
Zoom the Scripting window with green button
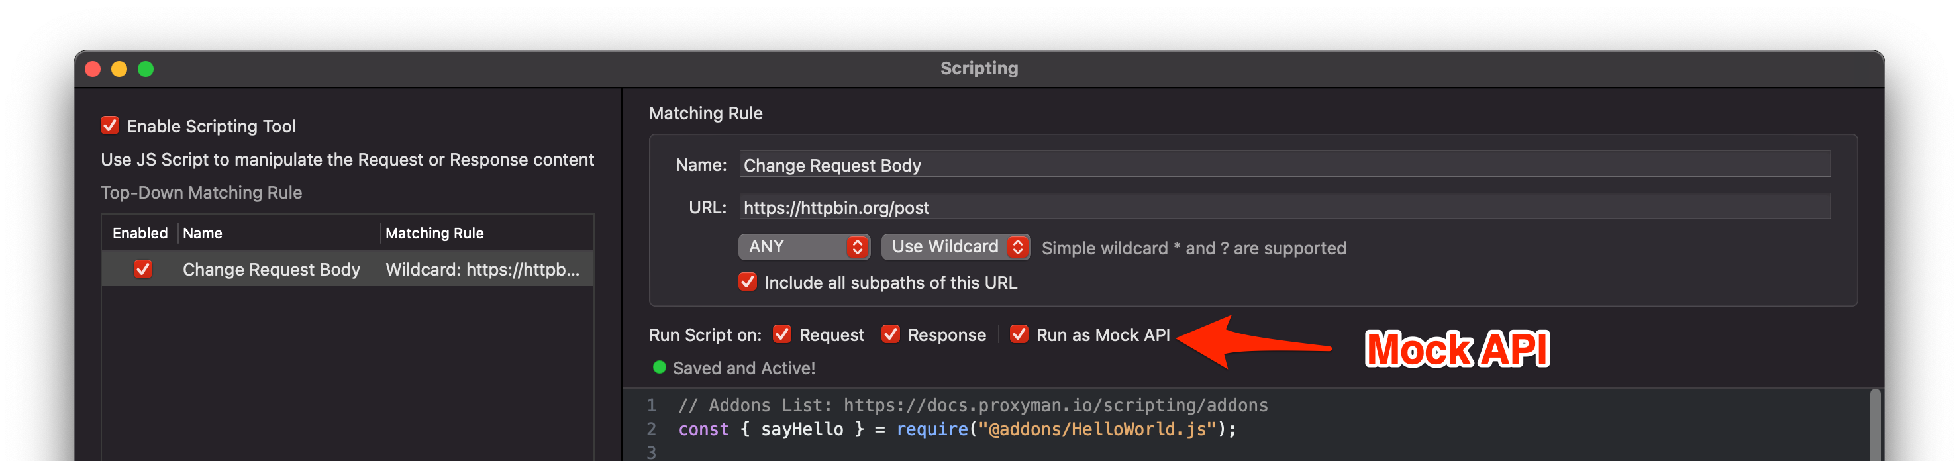pyautogui.click(x=146, y=70)
